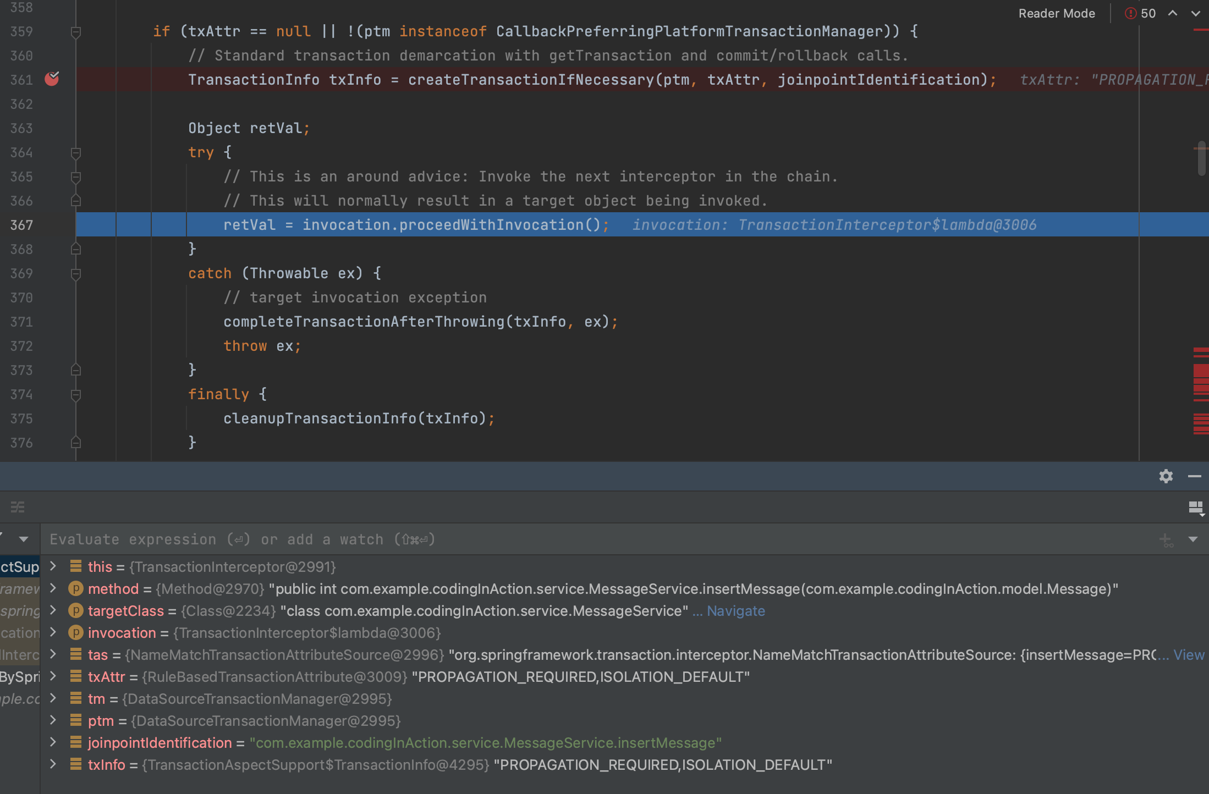Click the layout settings icon in debugger
This screenshot has height=794, width=1209.
point(1196,508)
